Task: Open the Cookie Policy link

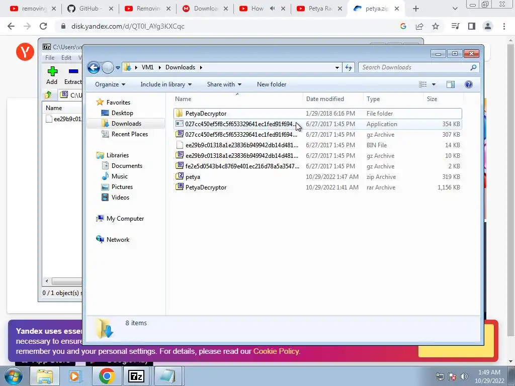Action: 276,351
